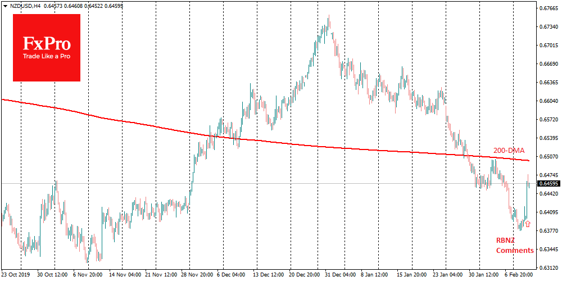The width and height of the screenshot is (562, 281).
Task: Click the 0.66040 price axis label
Action: (x=549, y=101)
